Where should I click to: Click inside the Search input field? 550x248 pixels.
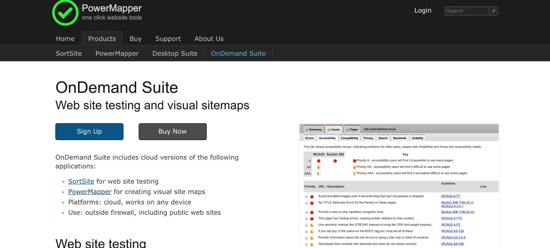pyautogui.click(x=466, y=11)
